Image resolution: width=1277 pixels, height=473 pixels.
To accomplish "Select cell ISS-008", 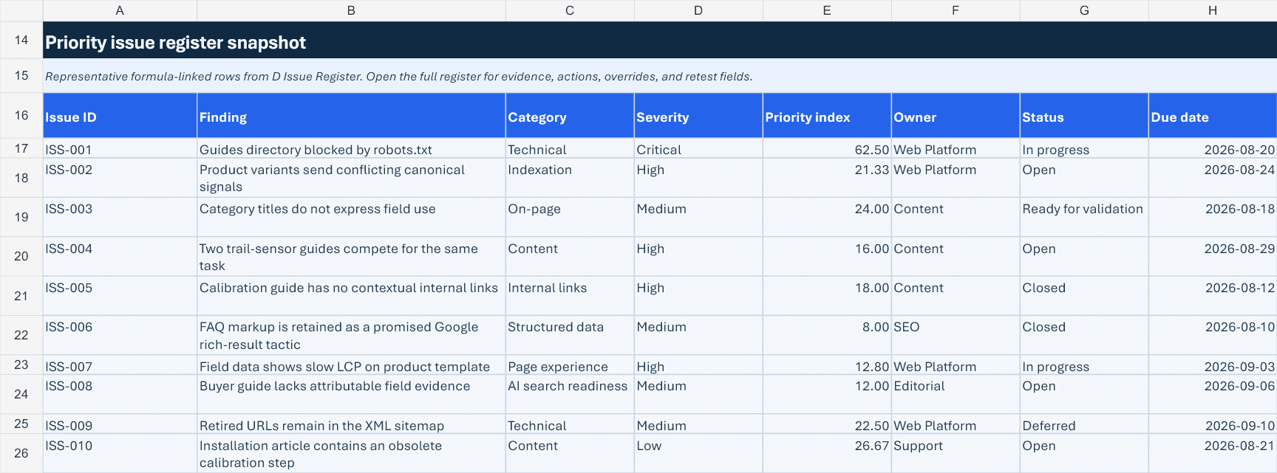I will [120, 394].
